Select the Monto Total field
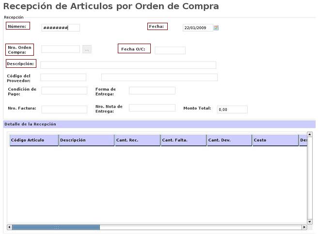This screenshot has width=319, height=234. [232, 109]
